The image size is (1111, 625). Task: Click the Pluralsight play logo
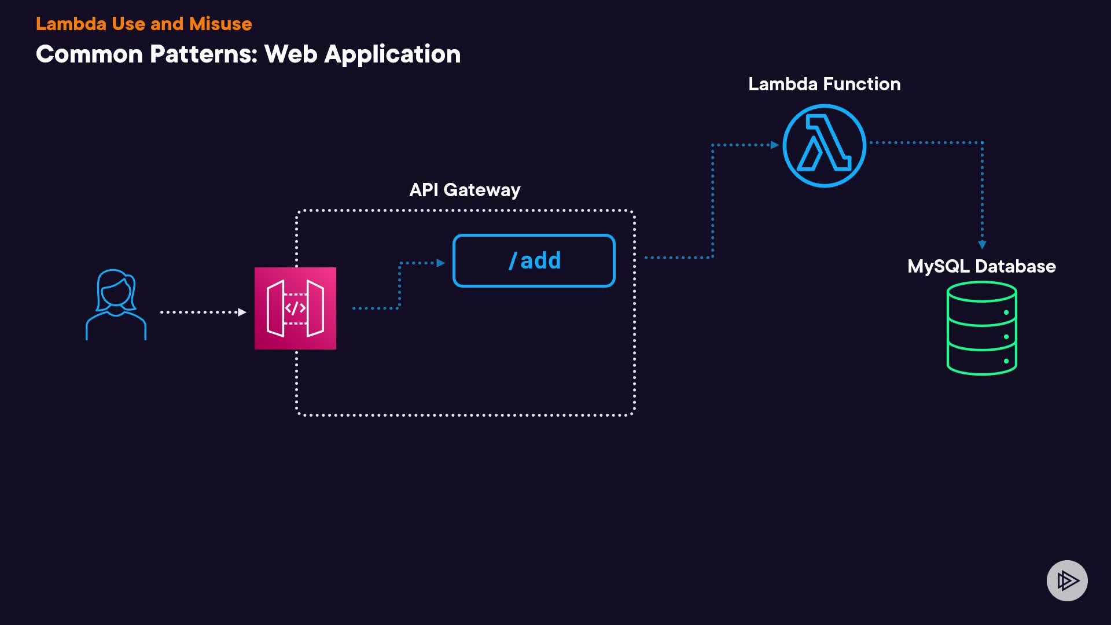pos(1067,580)
